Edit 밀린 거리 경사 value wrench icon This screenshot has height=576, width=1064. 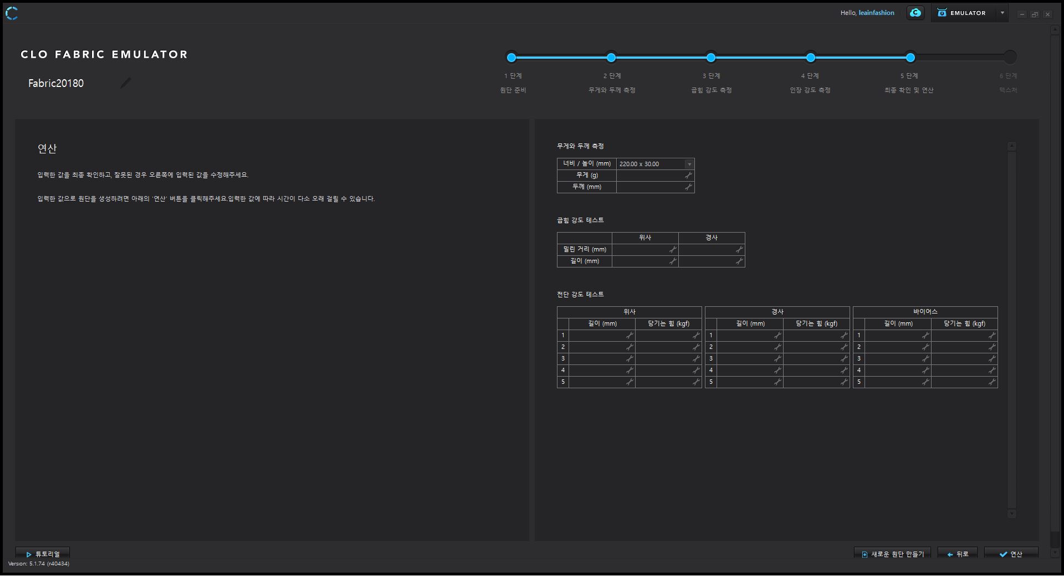[x=739, y=249]
